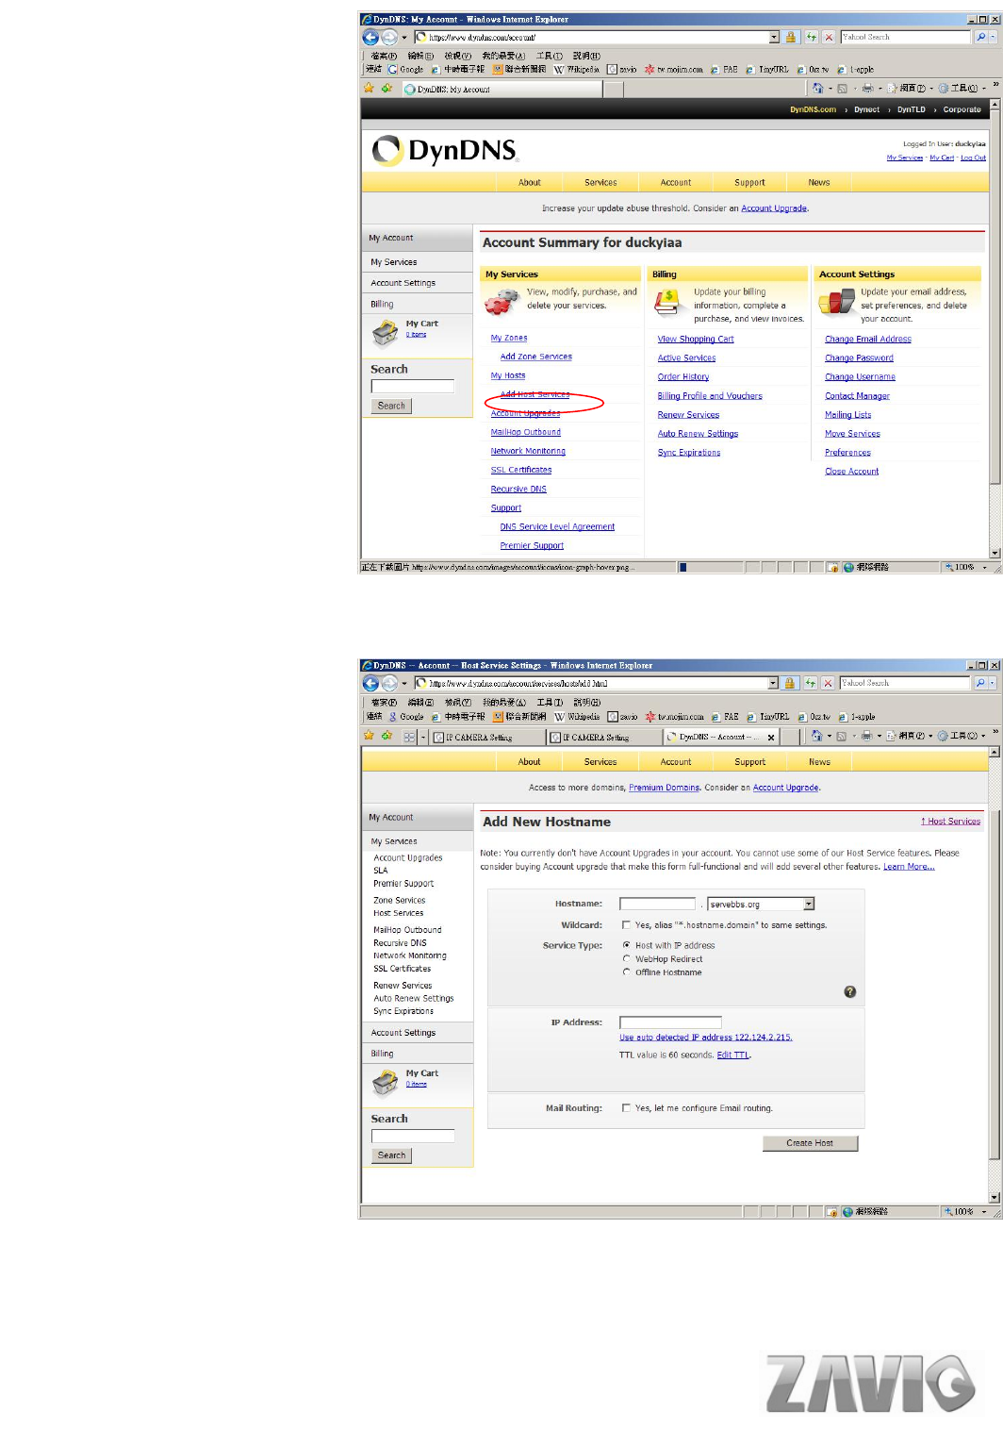Click Add Zone Services link
Image resolution: width=1003 pixels, height=1429 pixels.
click(535, 357)
